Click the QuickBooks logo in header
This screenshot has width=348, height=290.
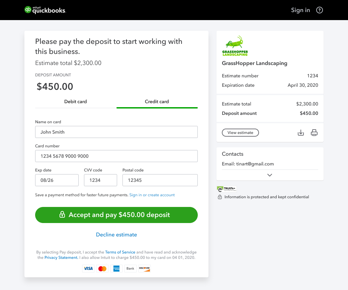click(45, 10)
